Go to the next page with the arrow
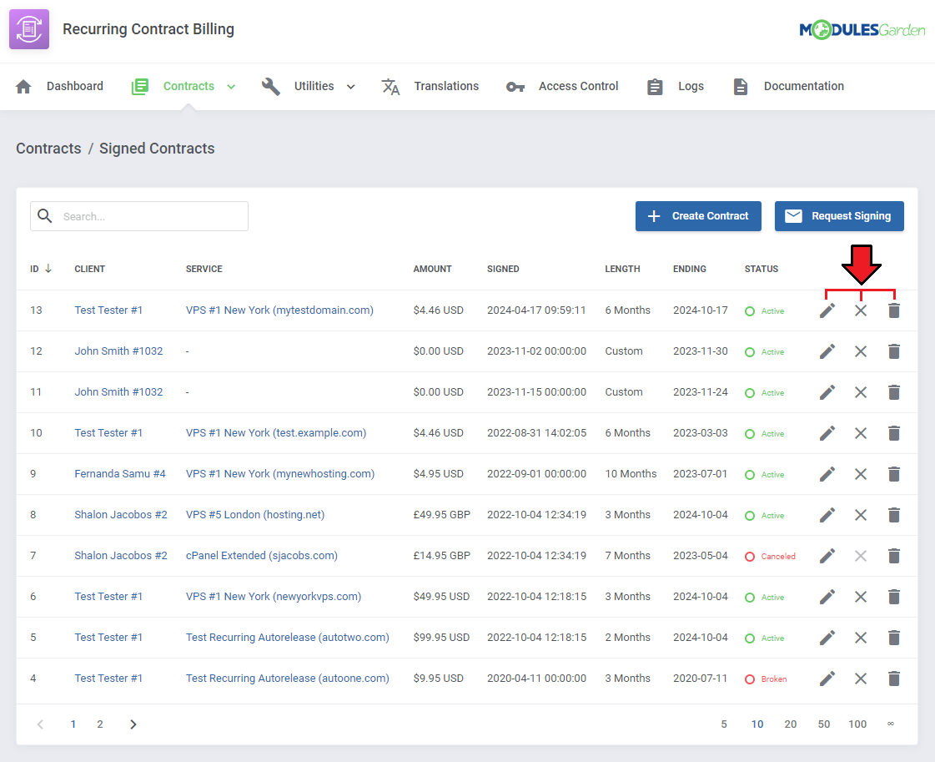The width and height of the screenshot is (935, 762). (x=133, y=724)
